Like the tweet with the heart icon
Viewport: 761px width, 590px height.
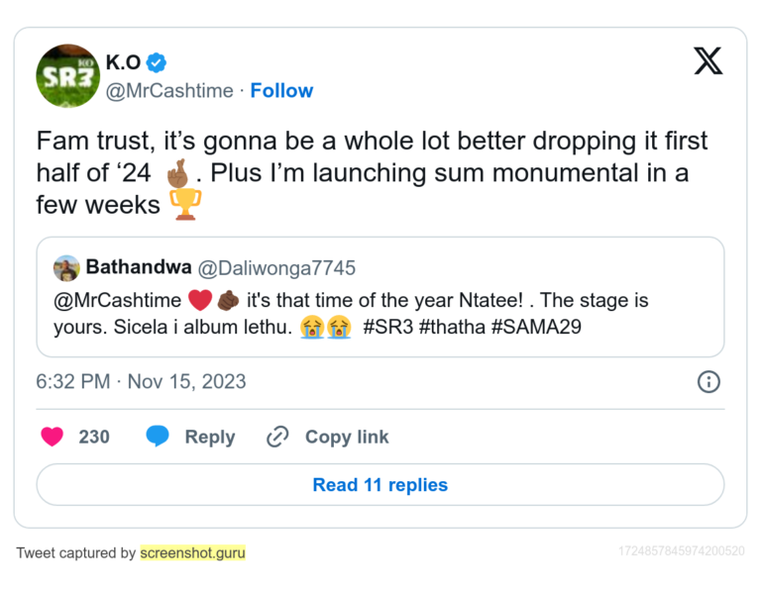click(53, 437)
